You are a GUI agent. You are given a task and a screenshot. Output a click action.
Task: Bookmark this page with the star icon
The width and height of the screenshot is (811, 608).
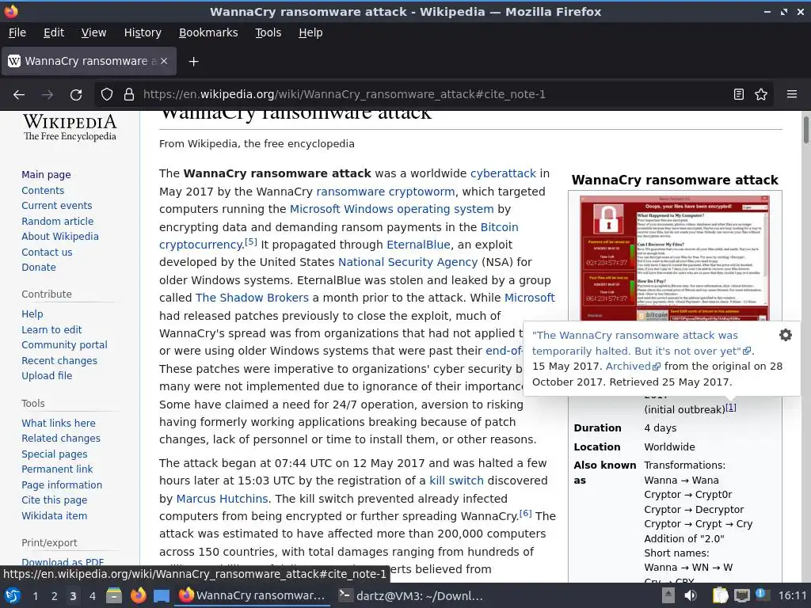pyautogui.click(x=761, y=94)
